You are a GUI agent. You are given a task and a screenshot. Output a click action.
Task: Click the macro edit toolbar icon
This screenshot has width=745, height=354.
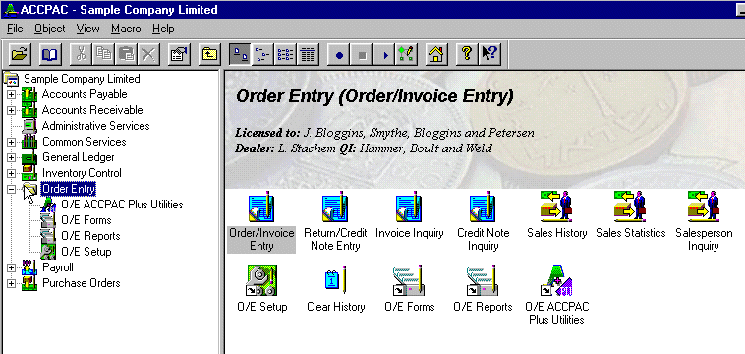(x=407, y=54)
